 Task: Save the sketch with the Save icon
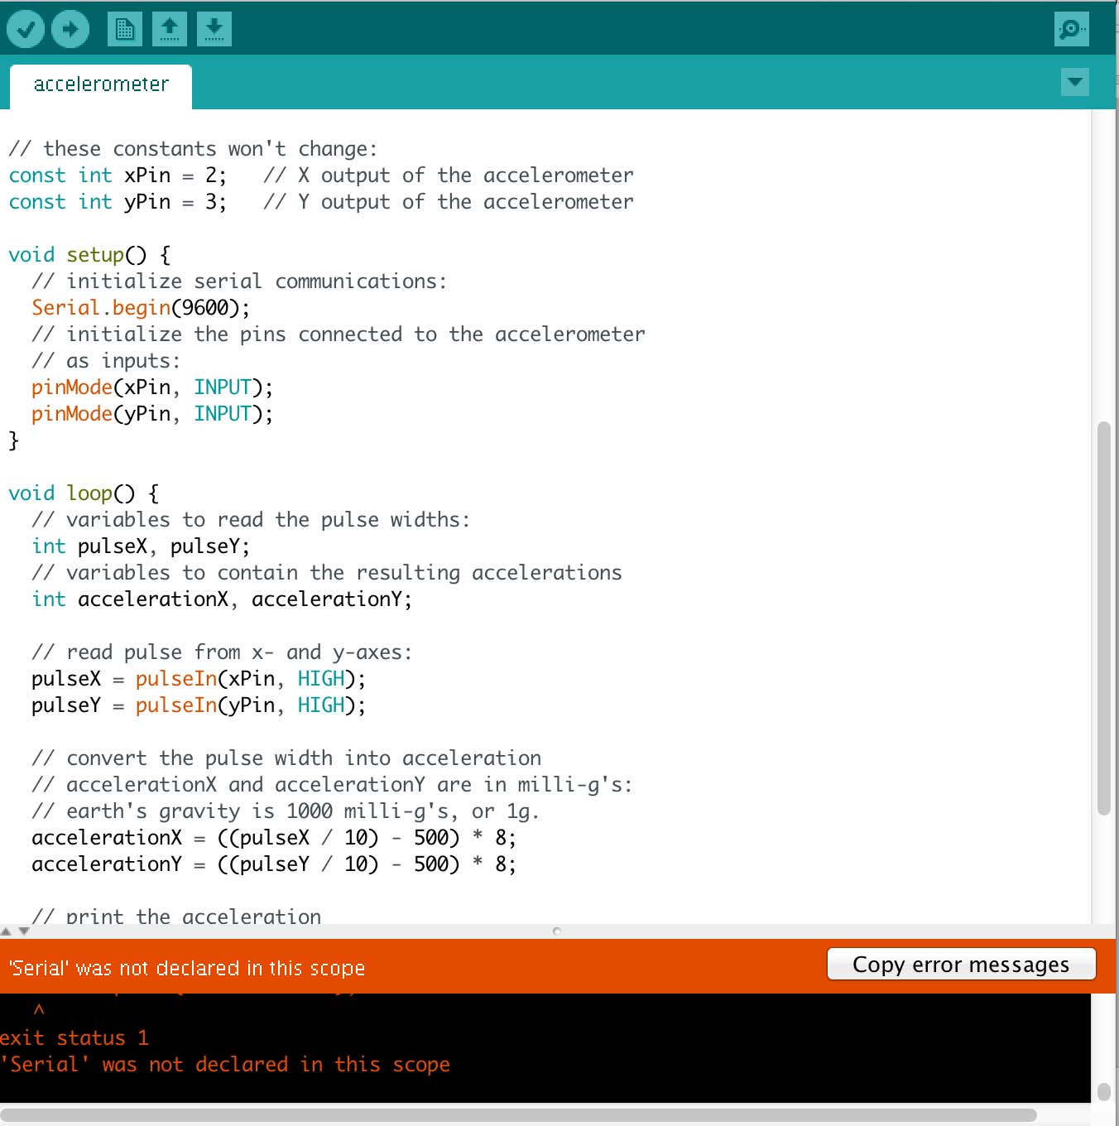(x=214, y=29)
